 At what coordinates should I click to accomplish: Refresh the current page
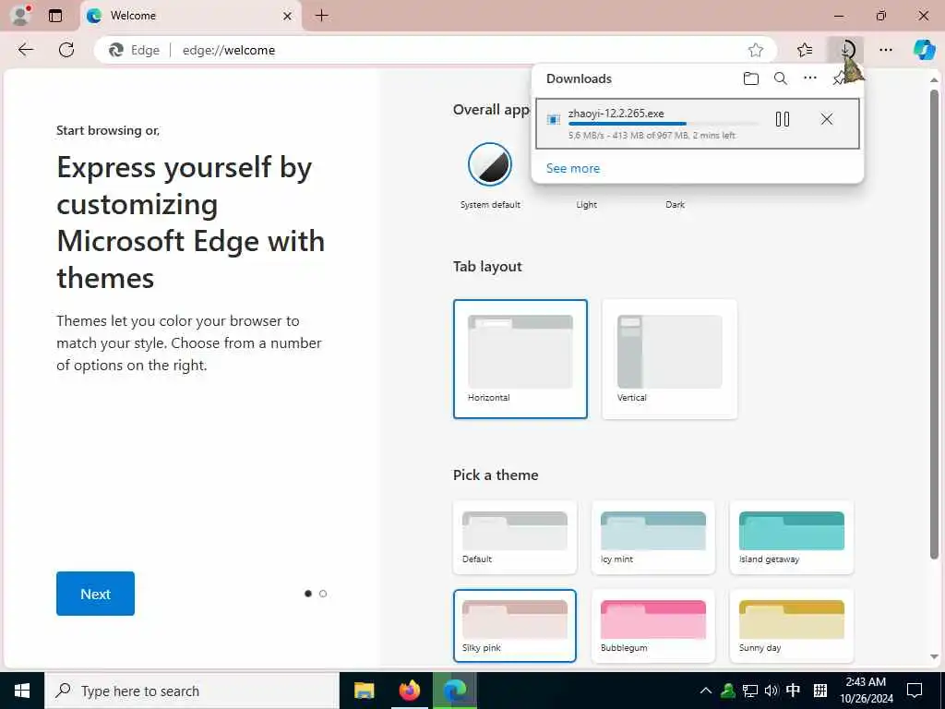(66, 50)
